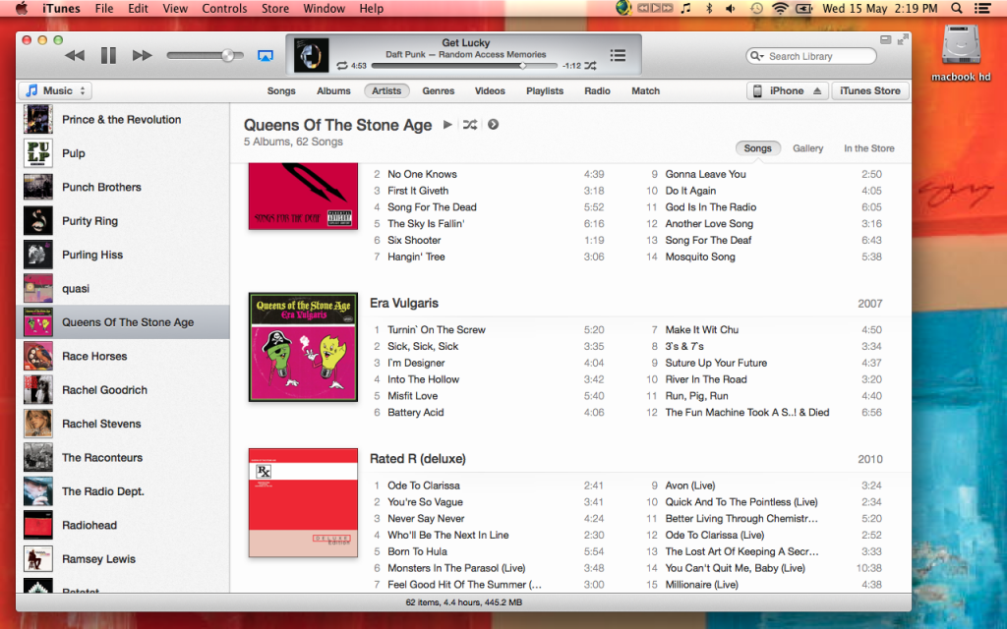
Task: Select Rachel Stevens artist
Action: (123, 424)
